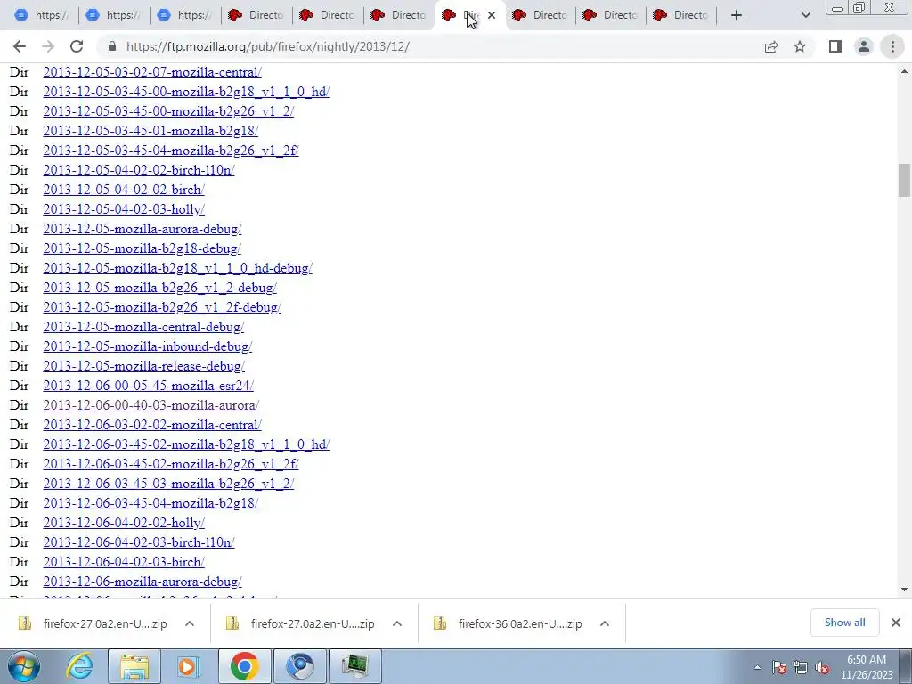
Task: Open 2013-12-05-mozilla-release-debug link
Action: point(143,366)
